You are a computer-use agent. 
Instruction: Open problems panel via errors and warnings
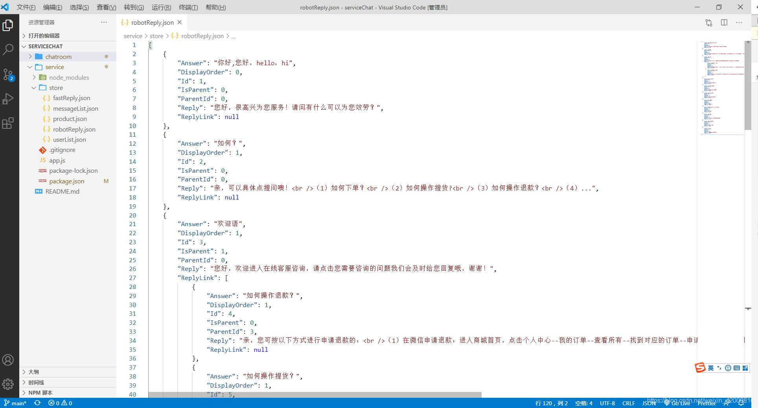(x=60, y=403)
